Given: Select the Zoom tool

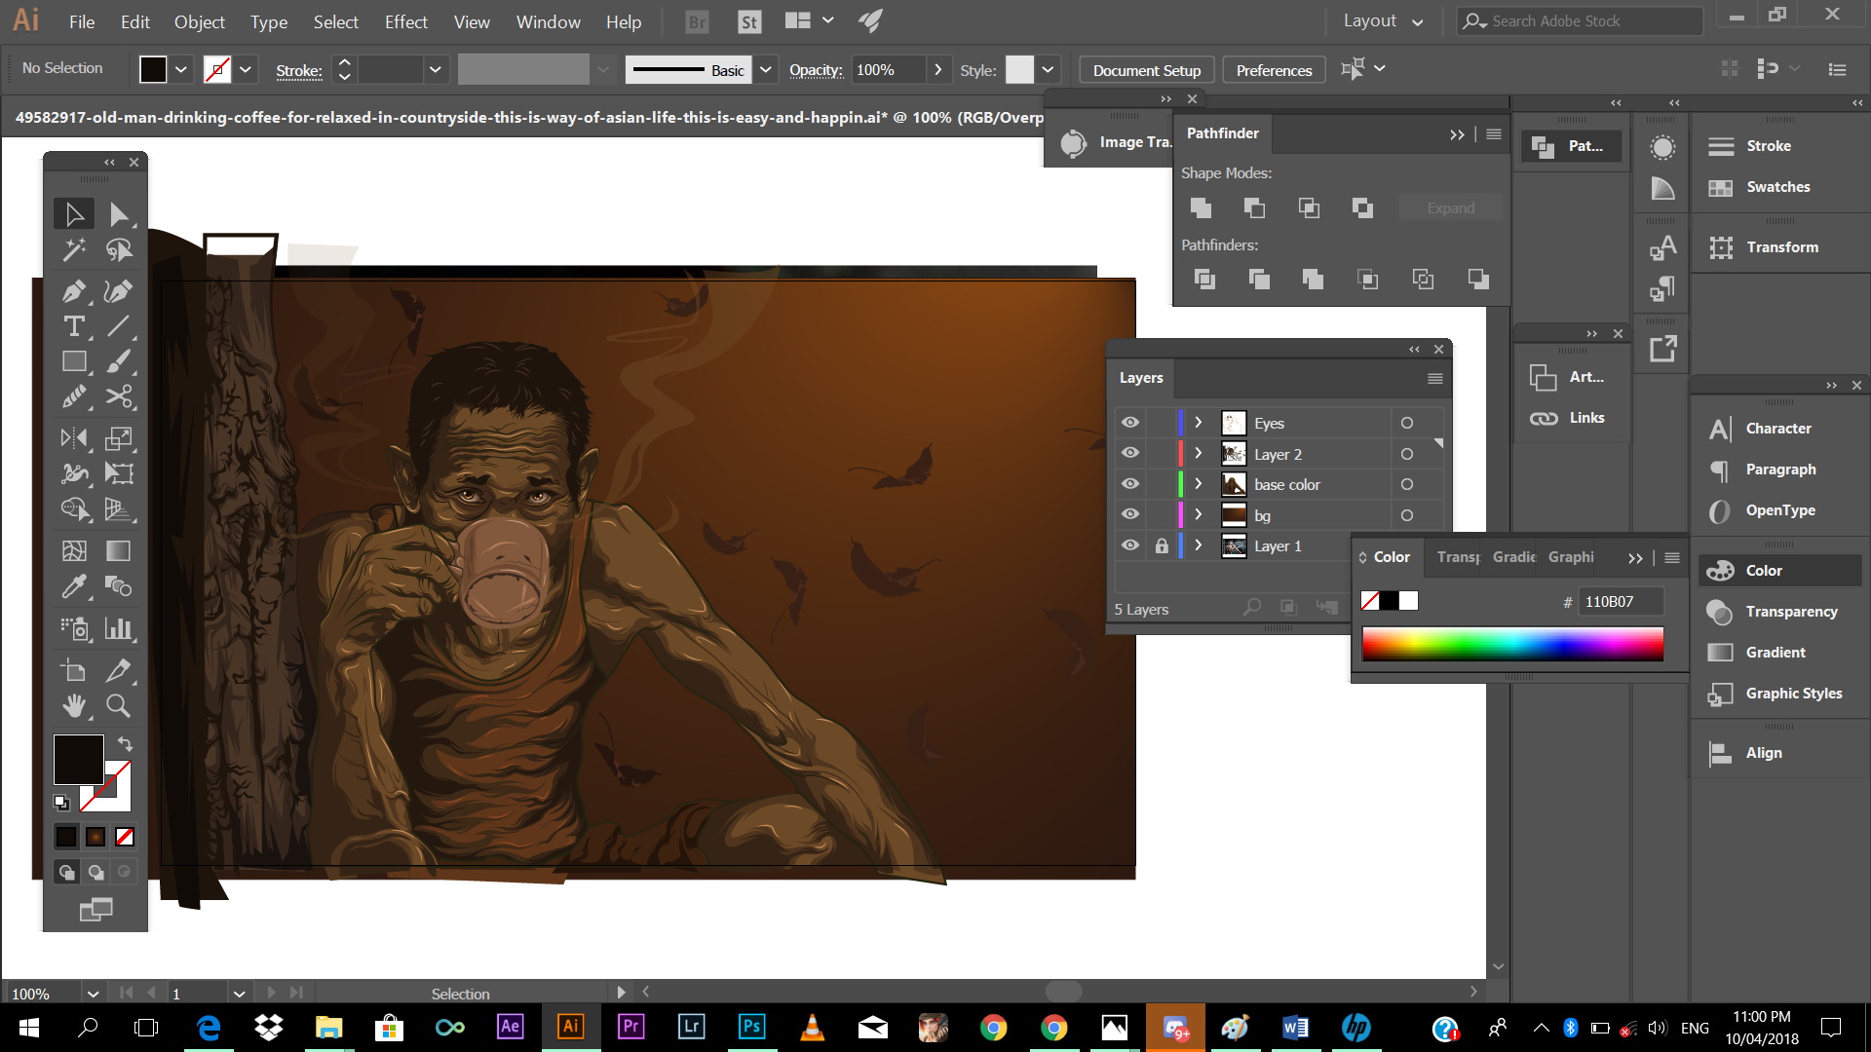Looking at the screenshot, I should 118,705.
